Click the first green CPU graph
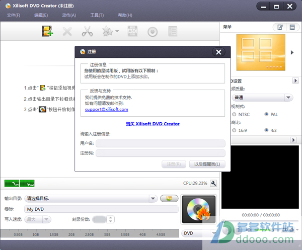 click(12, 184)
